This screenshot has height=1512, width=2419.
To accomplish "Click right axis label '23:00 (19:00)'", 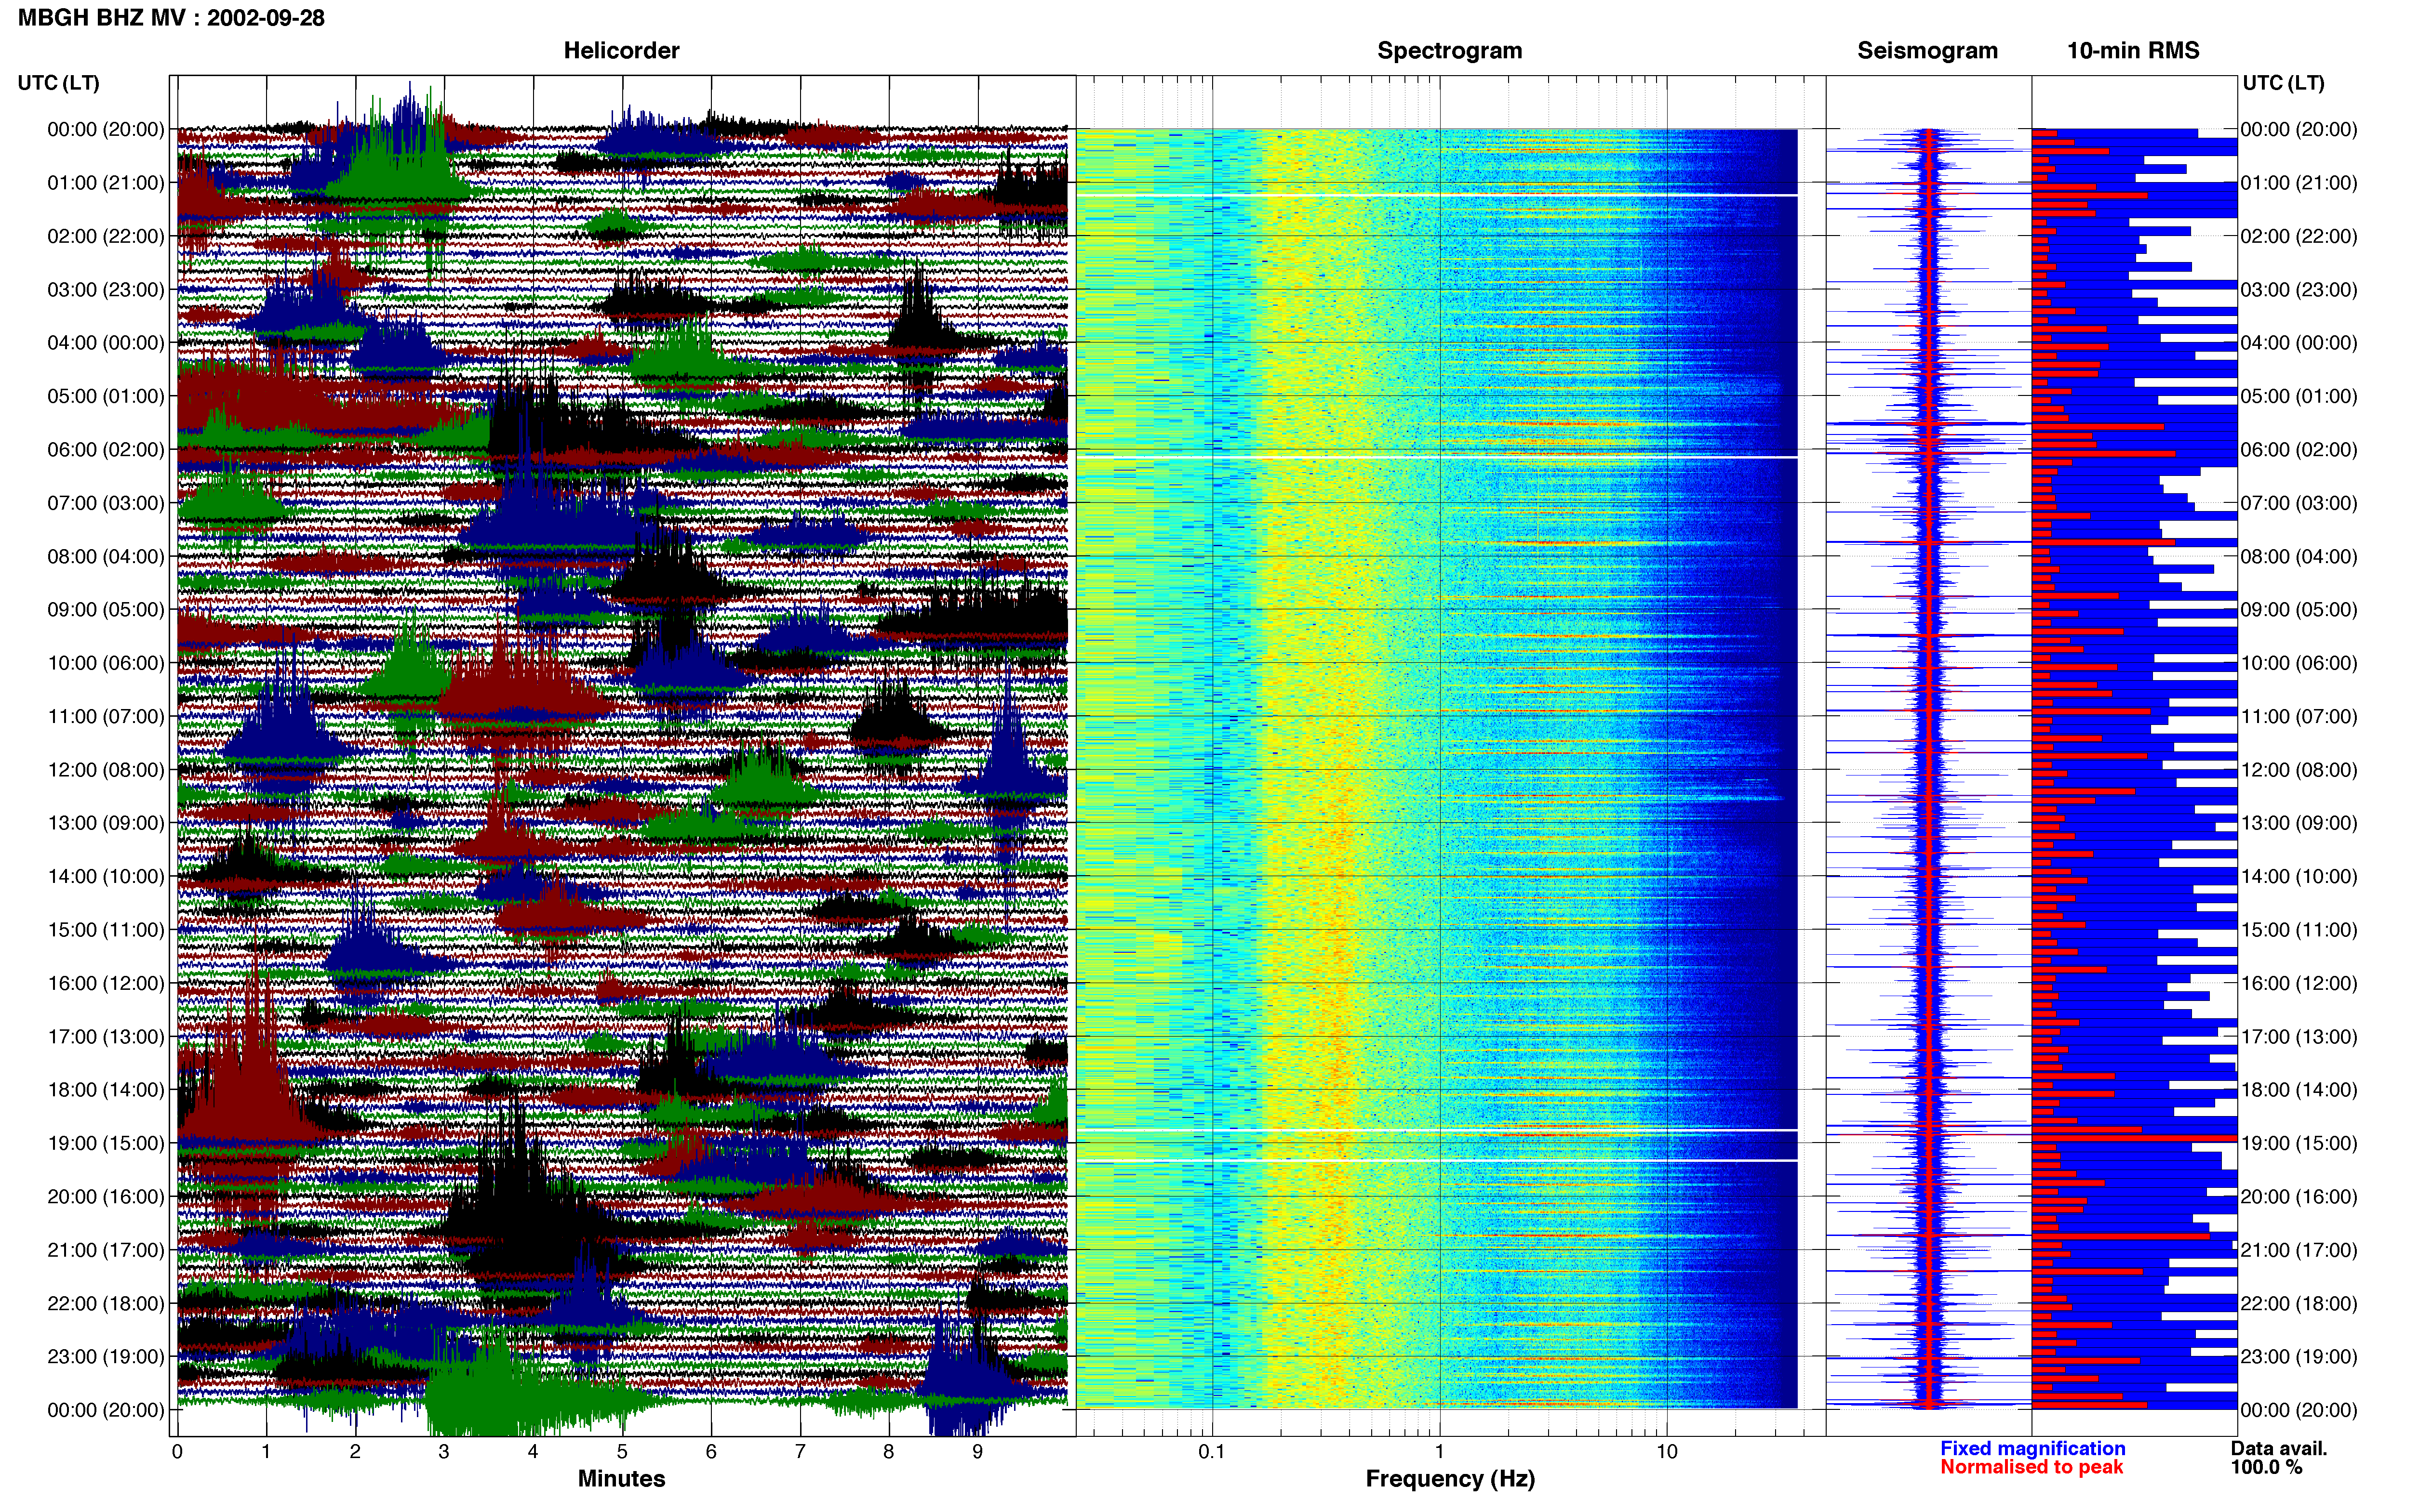I will pyautogui.click(x=2299, y=1357).
